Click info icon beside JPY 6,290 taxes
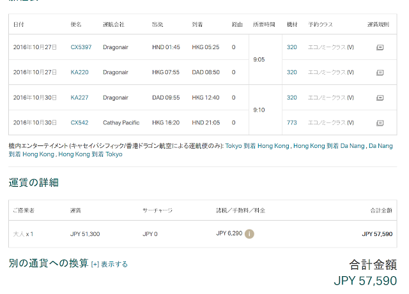Image resolution: width=409 pixels, height=294 pixels. tap(249, 234)
